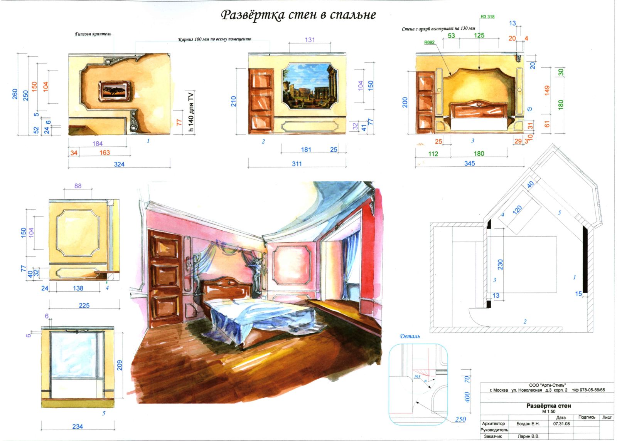The width and height of the screenshot is (617, 441).
Task: Select the green dimension "125" above the arch
Action: pos(479,35)
